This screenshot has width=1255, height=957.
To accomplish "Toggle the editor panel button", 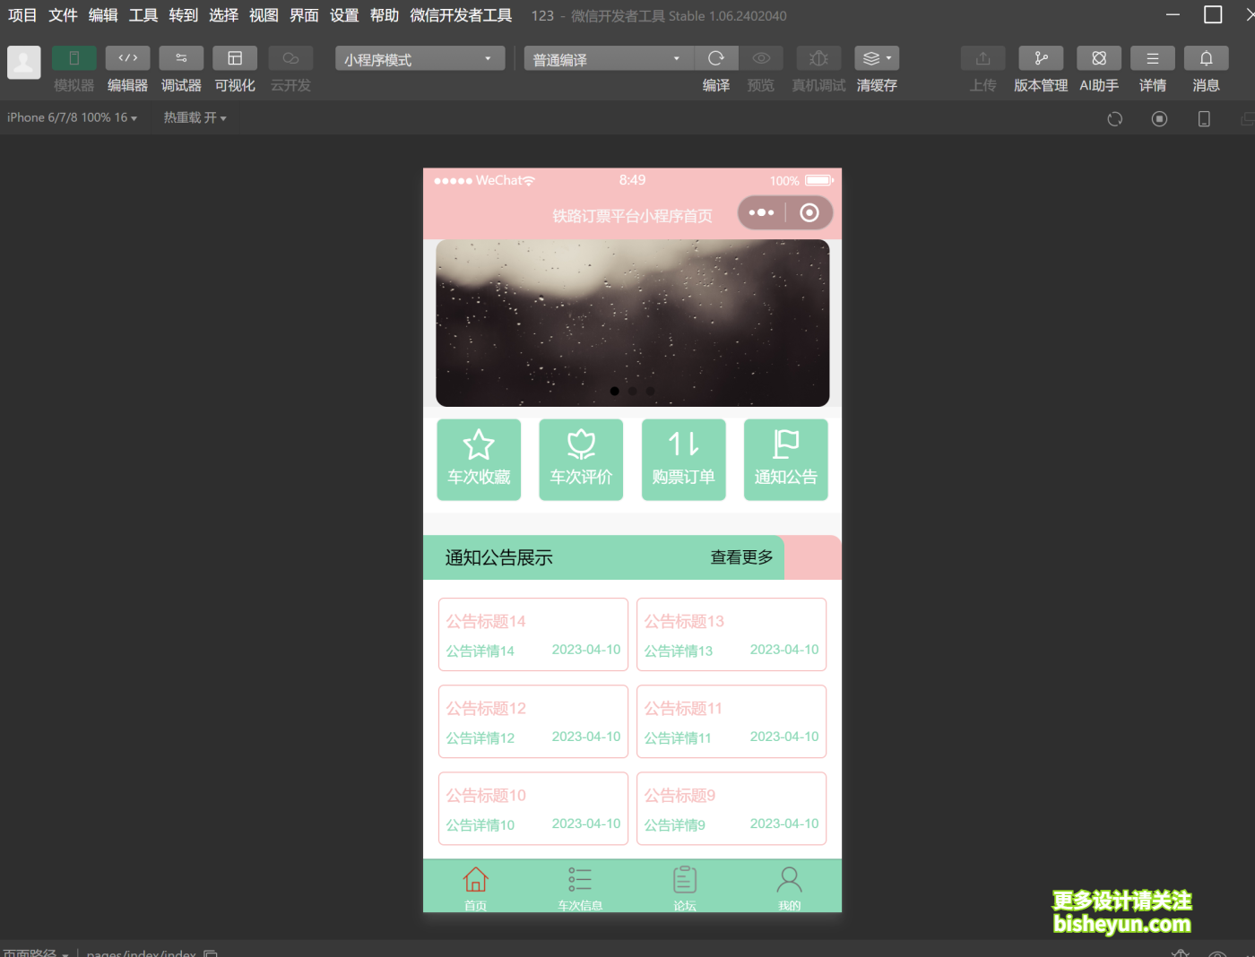I will tap(127, 58).
